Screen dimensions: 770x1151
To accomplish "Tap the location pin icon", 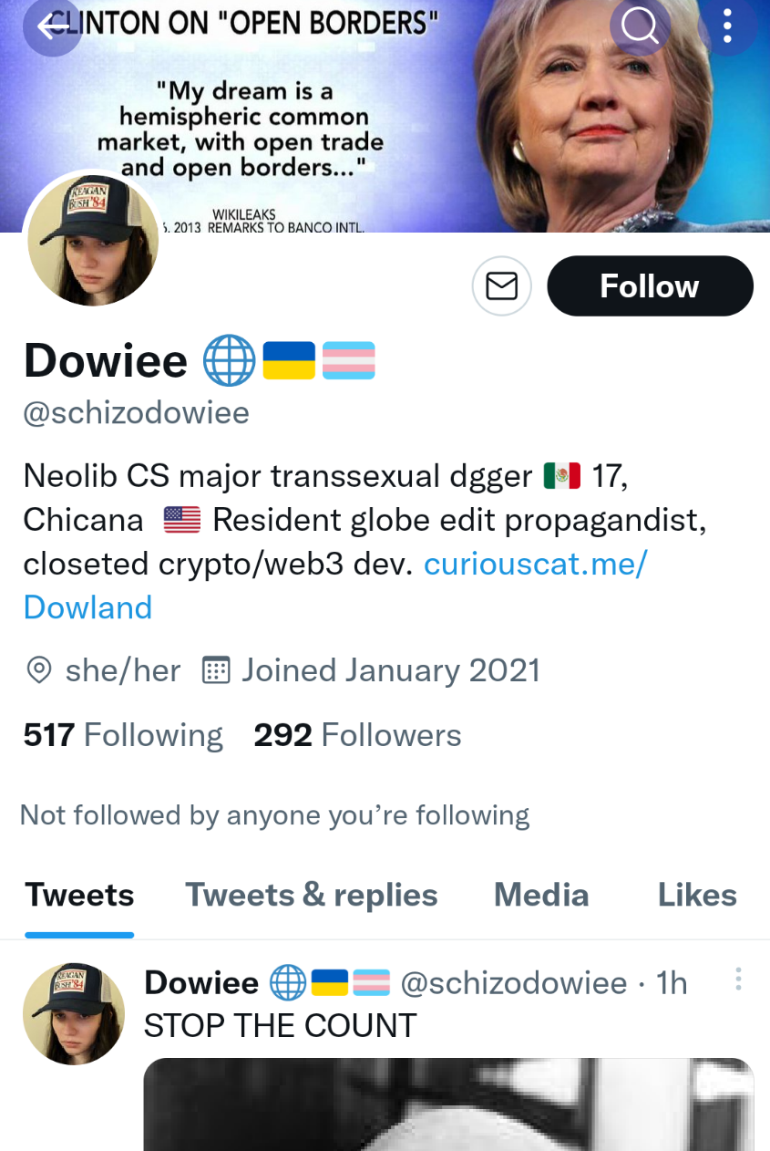I will tap(38, 671).
